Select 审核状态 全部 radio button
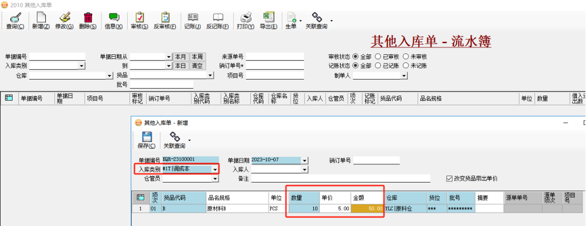586x226 pixels. (x=355, y=57)
